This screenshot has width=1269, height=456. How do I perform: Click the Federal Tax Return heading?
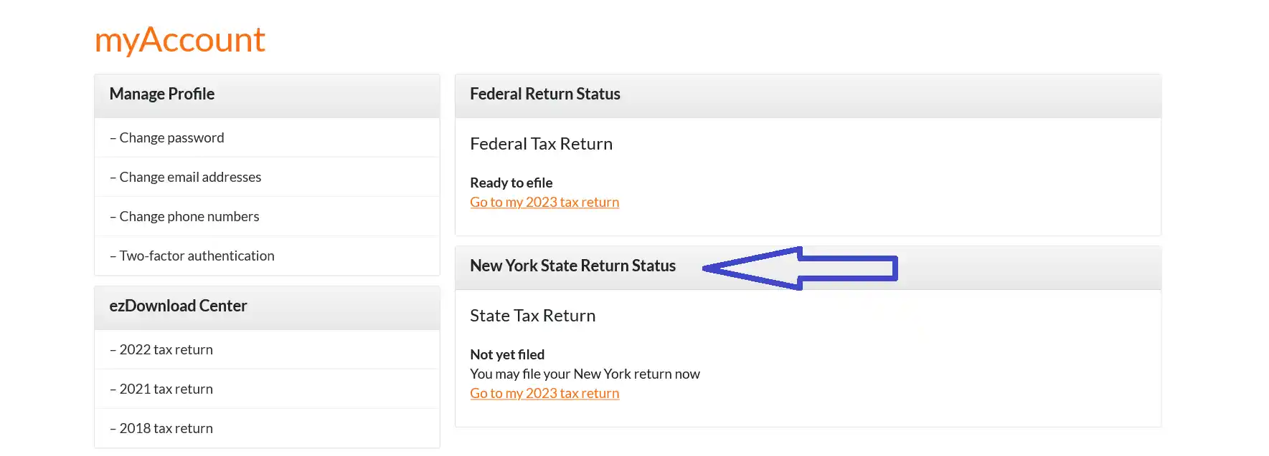(x=541, y=144)
